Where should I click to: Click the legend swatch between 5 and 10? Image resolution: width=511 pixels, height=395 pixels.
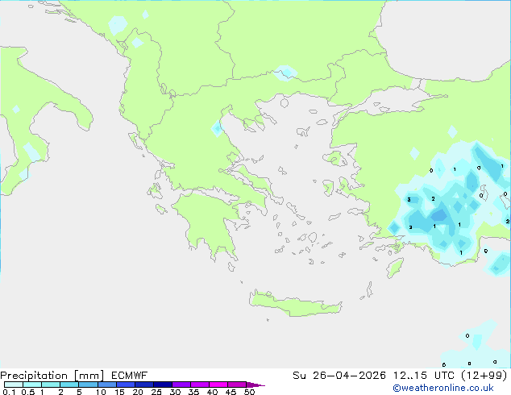click(x=88, y=385)
